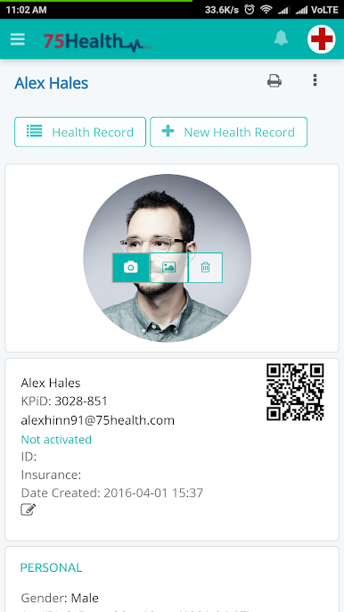Open the patient QR code
Viewport: 344px width, 612px height.
pyautogui.click(x=295, y=392)
